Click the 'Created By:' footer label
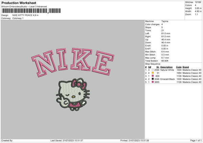 point(7,141)
